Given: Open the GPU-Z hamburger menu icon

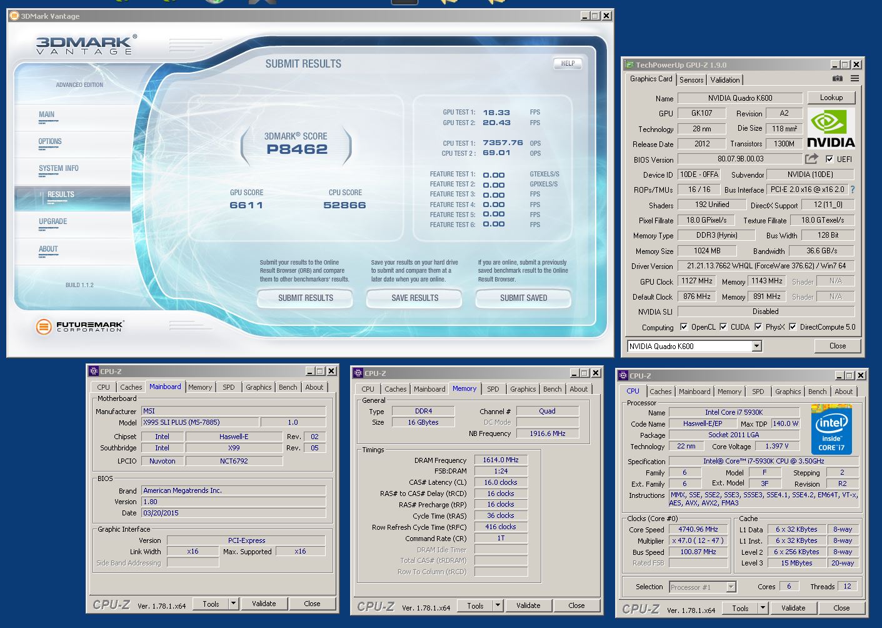Looking at the screenshot, I should [x=854, y=79].
